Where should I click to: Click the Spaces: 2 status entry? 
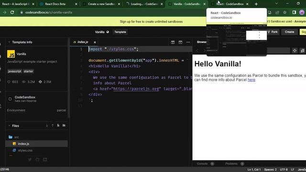point(270,170)
